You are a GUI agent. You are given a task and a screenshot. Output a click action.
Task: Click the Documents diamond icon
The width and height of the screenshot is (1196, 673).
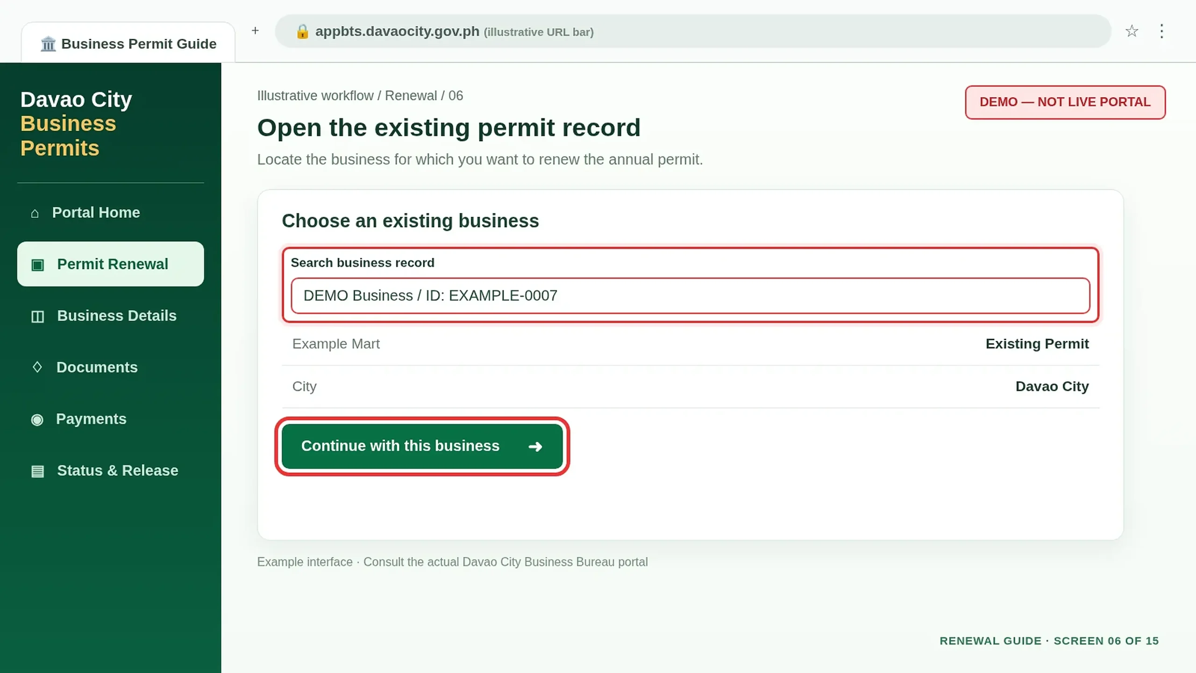tap(37, 367)
